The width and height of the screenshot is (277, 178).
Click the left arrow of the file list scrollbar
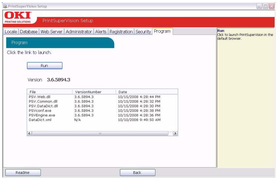coord(29,133)
